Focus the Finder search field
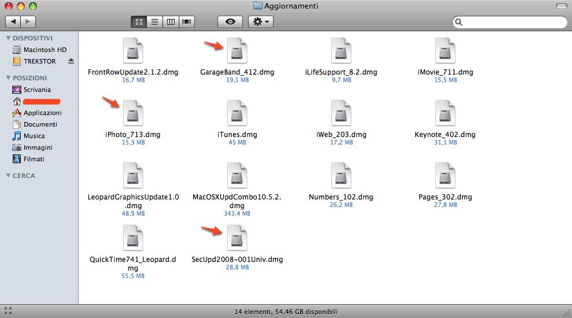Viewport: 572px width, 318px height. click(510, 22)
